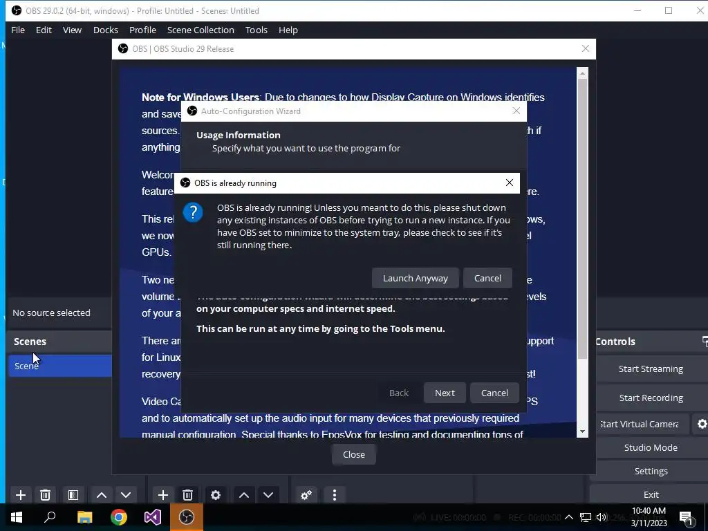708x531 pixels.
Task: Click the release notes scrollbar up arrow
Action: (x=582, y=73)
